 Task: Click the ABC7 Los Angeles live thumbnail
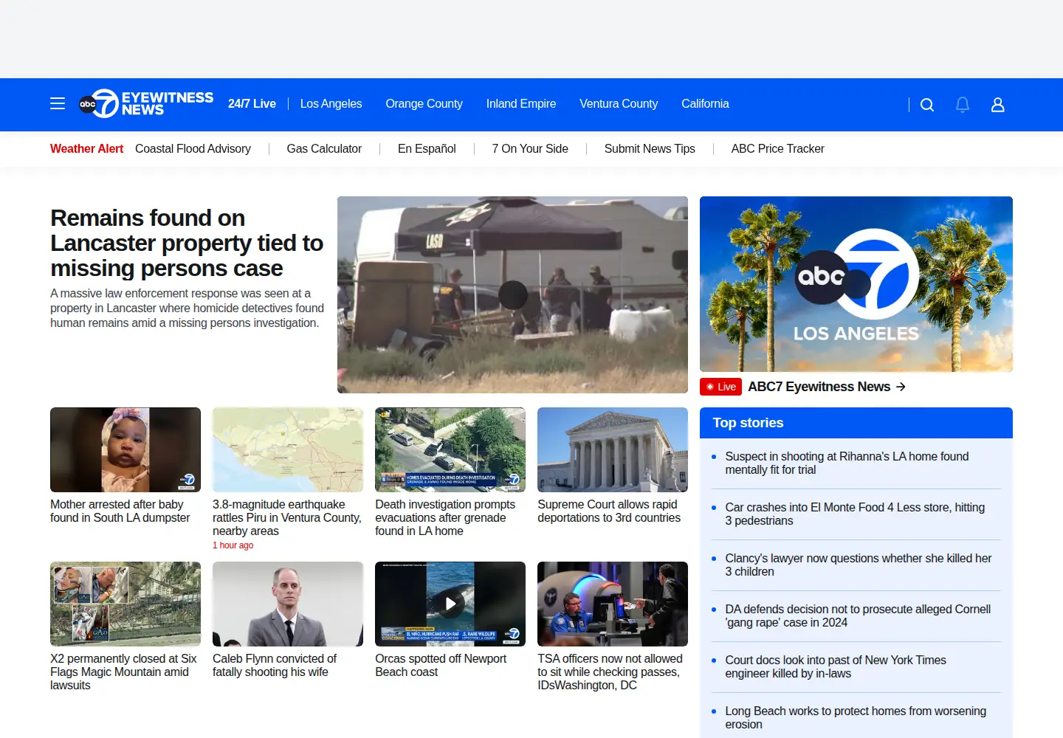pyautogui.click(x=856, y=284)
